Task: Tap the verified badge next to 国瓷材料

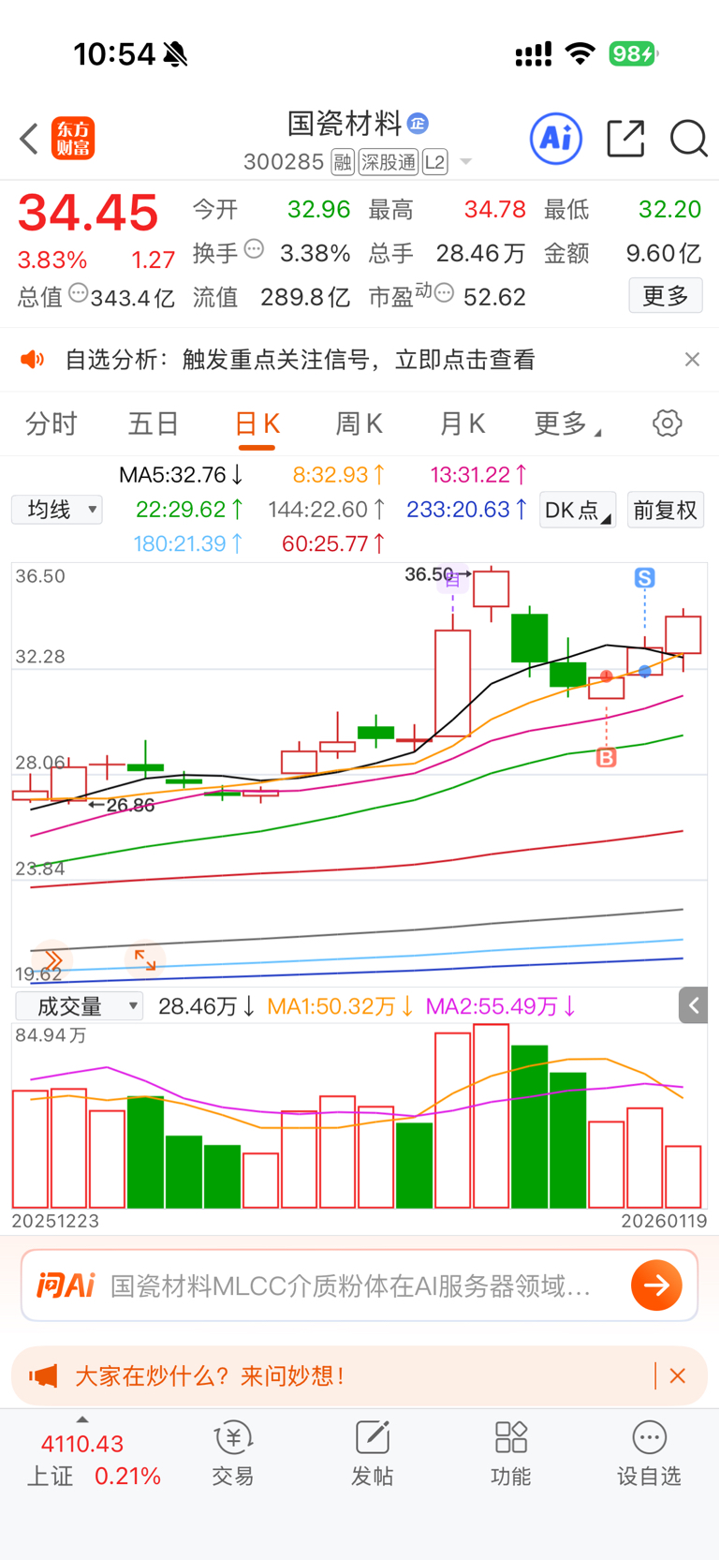Action: (418, 123)
